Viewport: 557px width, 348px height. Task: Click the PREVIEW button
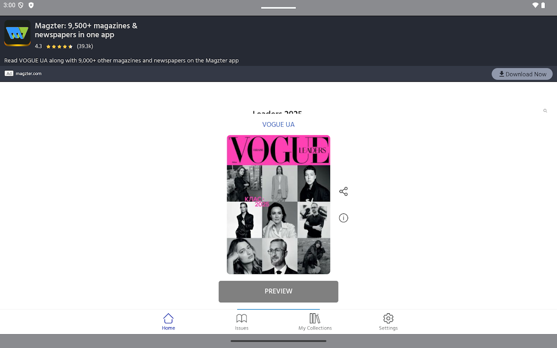[x=278, y=291]
